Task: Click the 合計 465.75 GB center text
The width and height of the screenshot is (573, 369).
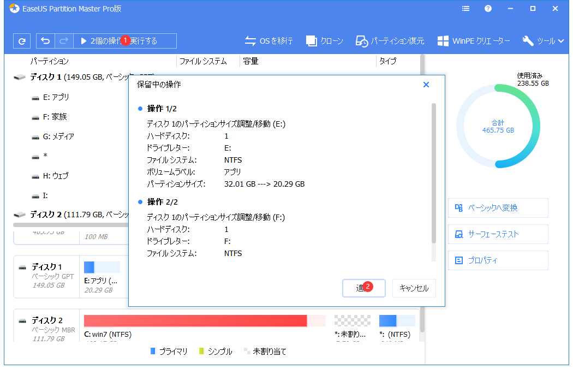Action: pyautogui.click(x=498, y=127)
